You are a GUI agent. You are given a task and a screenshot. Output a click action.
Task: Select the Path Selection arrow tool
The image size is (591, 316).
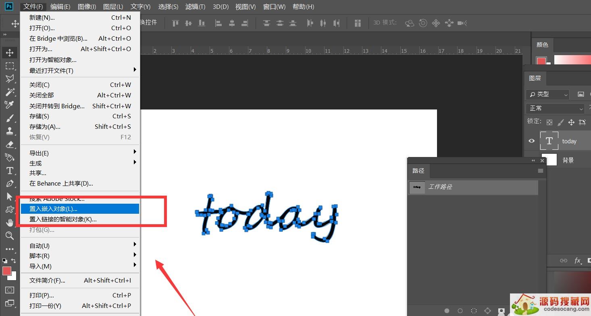tap(10, 196)
